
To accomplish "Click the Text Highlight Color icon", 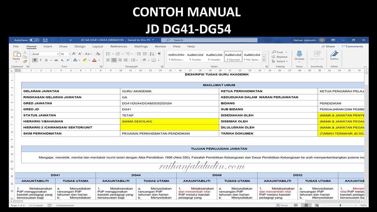I will pos(85,60).
